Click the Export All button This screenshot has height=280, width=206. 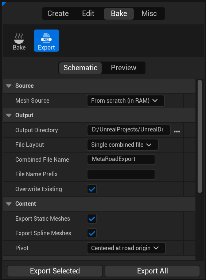[152, 271]
